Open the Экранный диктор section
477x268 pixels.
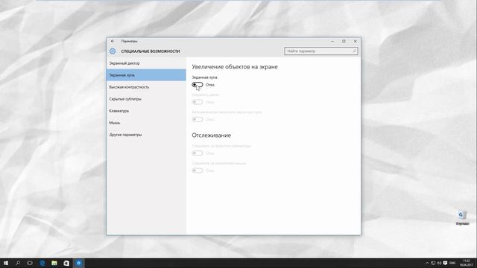146,63
